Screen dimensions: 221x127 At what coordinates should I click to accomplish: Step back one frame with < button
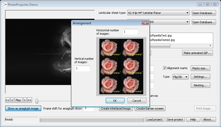coord(12,100)
